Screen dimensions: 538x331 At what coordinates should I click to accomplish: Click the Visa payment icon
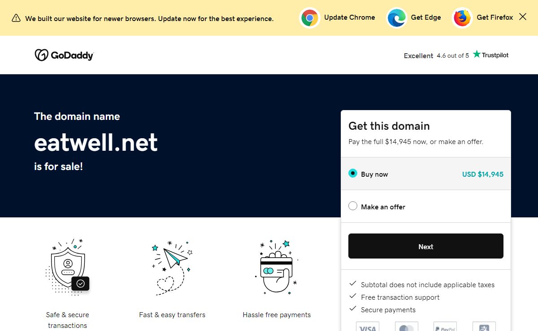367,328
